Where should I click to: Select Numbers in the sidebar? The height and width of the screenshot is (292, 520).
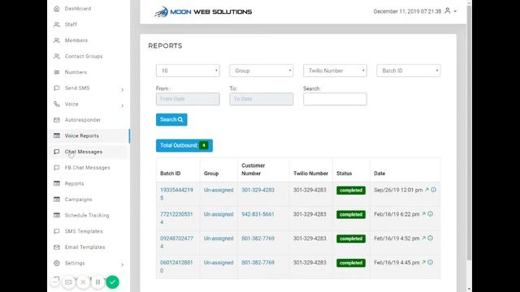tap(76, 72)
